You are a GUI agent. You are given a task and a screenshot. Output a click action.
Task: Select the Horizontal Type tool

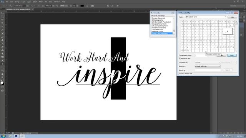pos(2,64)
